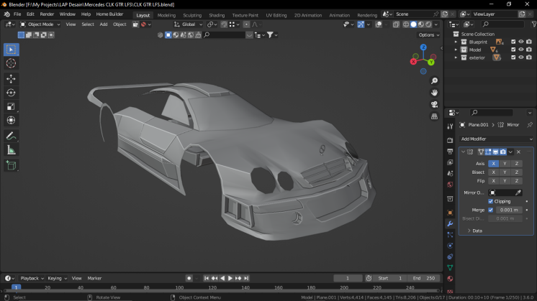Click the eyedropper for Mirror Object
This screenshot has width=537, height=301.
pos(518,193)
